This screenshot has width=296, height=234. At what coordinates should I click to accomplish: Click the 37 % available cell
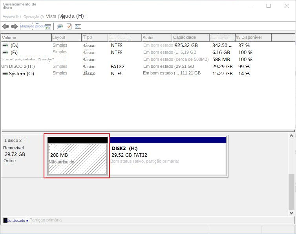click(244, 45)
